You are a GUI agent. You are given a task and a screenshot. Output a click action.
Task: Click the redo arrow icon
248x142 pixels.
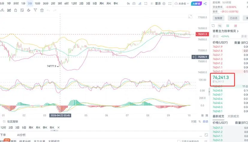[55, 11]
